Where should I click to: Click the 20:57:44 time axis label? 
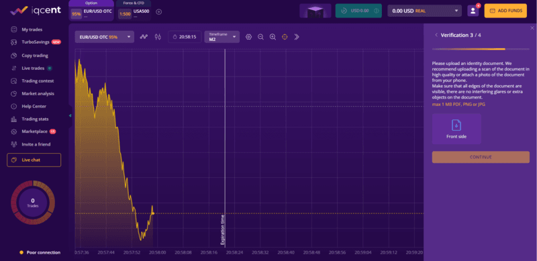coord(106,252)
